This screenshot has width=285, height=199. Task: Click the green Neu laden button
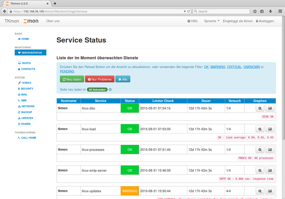pos(72,79)
